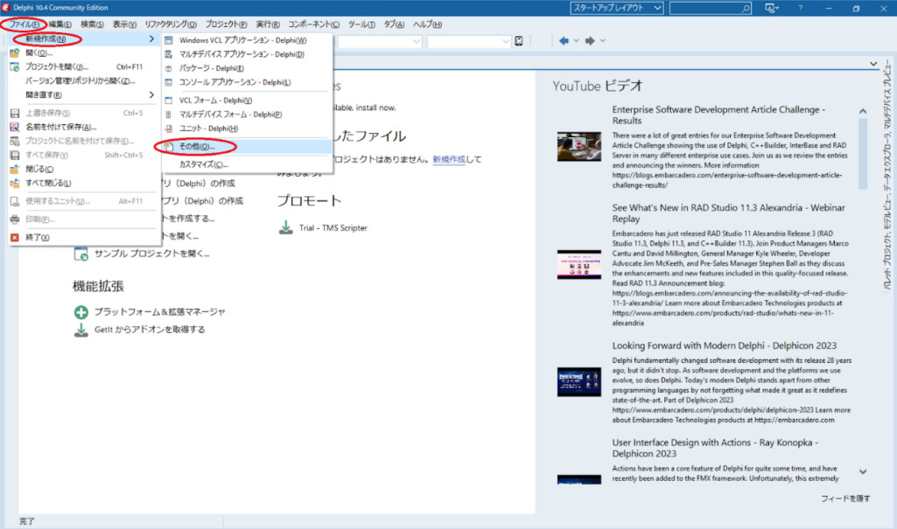Click the up arrow of the video feed scrollbar
The width and height of the screenshot is (897, 529).
863,111
